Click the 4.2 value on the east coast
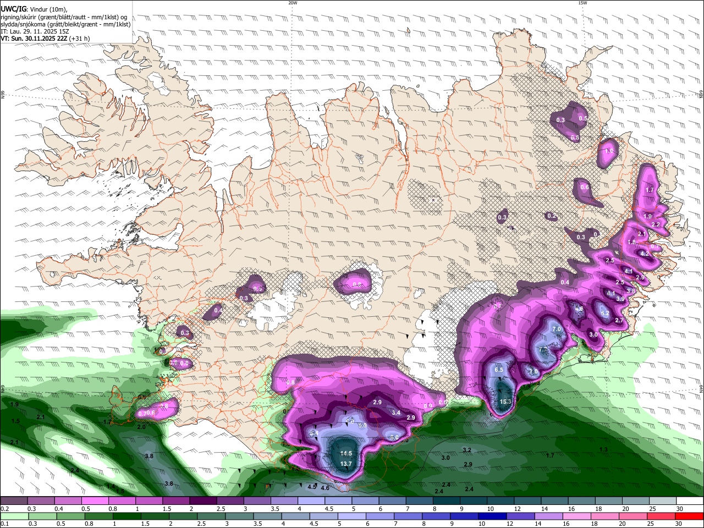 [645, 254]
